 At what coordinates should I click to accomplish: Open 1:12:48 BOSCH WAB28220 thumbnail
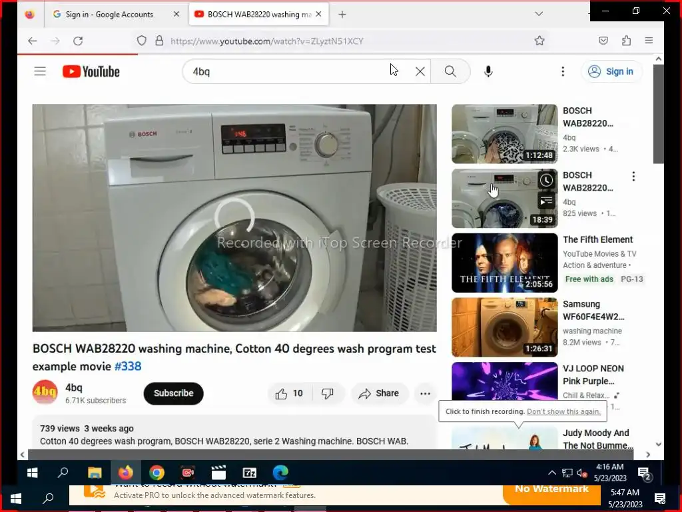pyautogui.click(x=505, y=133)
